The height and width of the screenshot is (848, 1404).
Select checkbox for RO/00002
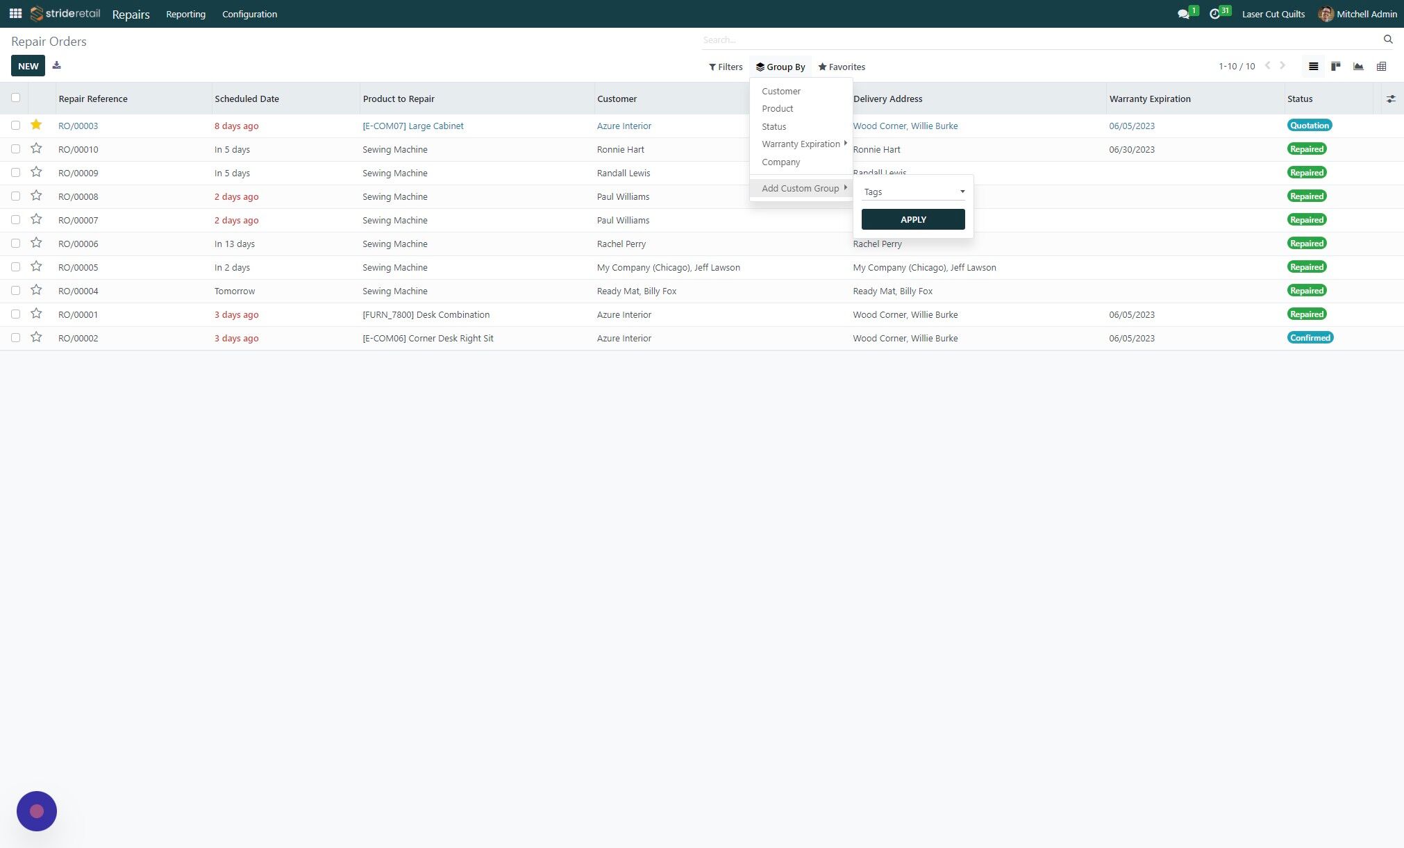click(15, 338)
